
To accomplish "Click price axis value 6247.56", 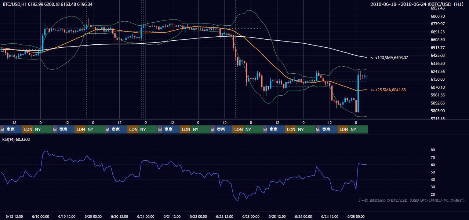I will [438, 71].
